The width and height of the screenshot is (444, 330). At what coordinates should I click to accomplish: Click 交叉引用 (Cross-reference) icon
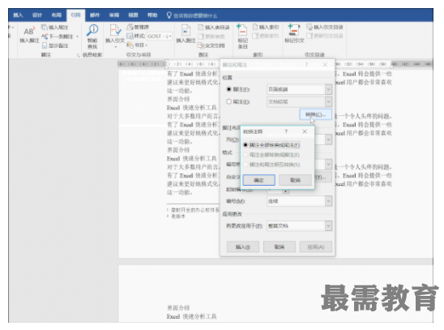coord(201,45)
